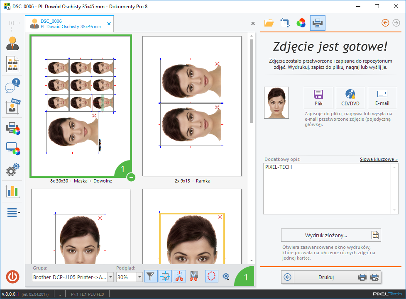Expand the Grupa printer dropdown

110,277
